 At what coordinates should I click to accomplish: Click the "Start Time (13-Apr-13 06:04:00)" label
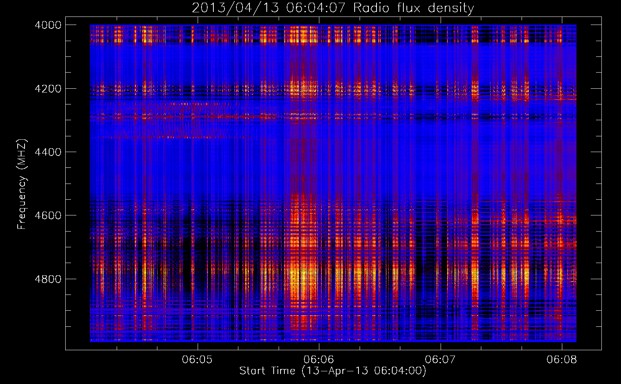coord(333,371)
